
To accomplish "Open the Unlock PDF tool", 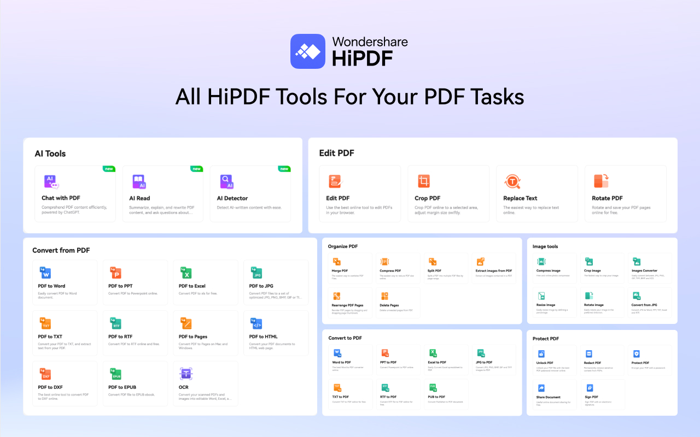I will [554, 359].
